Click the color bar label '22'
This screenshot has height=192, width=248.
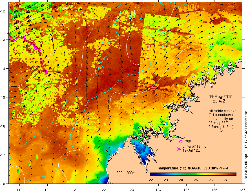(151, 180)
